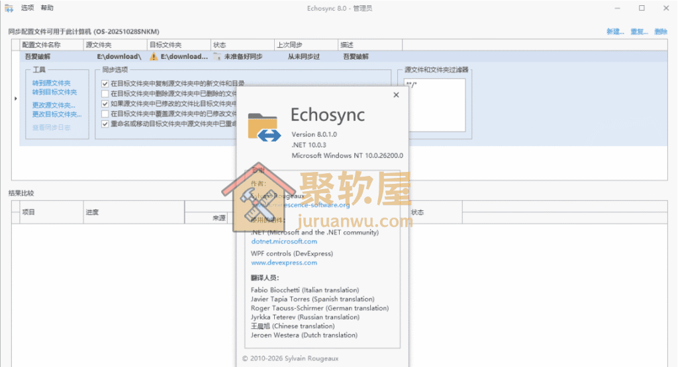Sort by 描述 column header
Screen dimensions: 678x367
click(x=369, y=45)
